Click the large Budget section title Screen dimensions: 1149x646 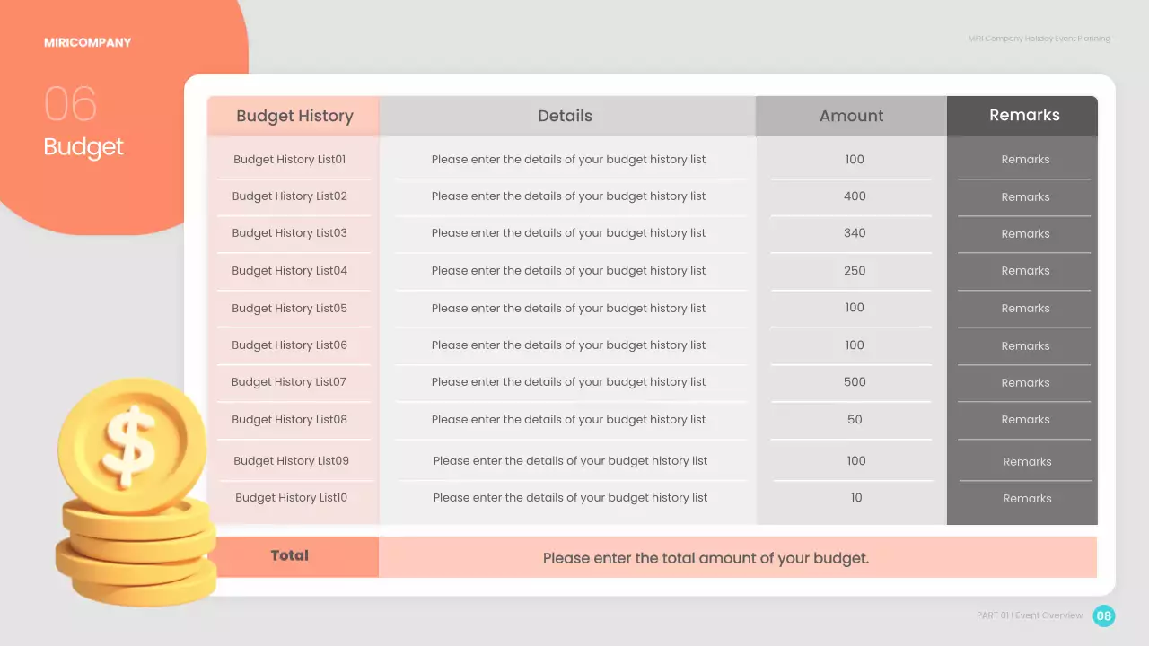[83, 147]
